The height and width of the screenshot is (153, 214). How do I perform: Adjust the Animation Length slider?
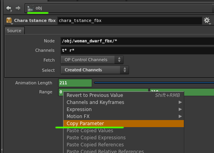pos(154,83)
